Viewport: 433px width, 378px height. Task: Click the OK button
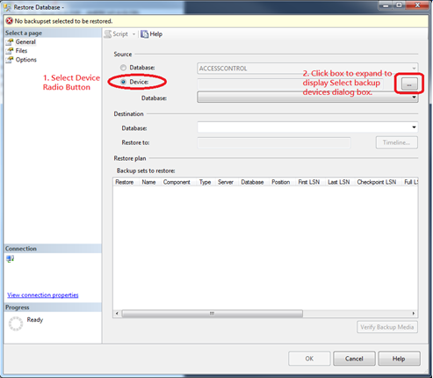[x=309, y=359]
